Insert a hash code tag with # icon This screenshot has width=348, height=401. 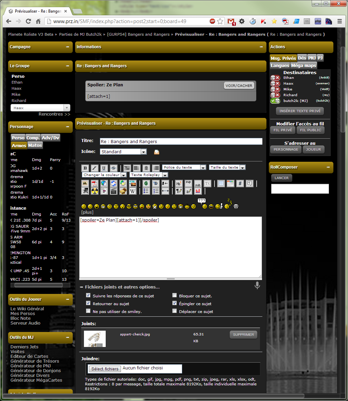pos(240,184)
